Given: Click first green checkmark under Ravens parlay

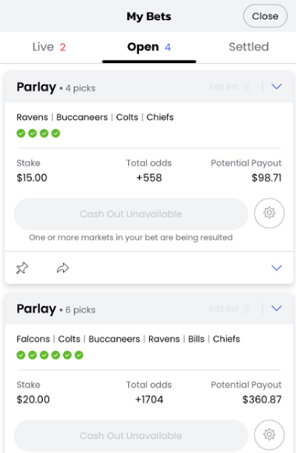Looking at the screenshot, I should (21, 133).
